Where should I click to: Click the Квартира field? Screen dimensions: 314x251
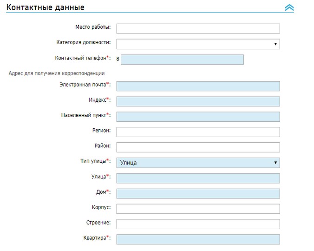tap(198, 239)
